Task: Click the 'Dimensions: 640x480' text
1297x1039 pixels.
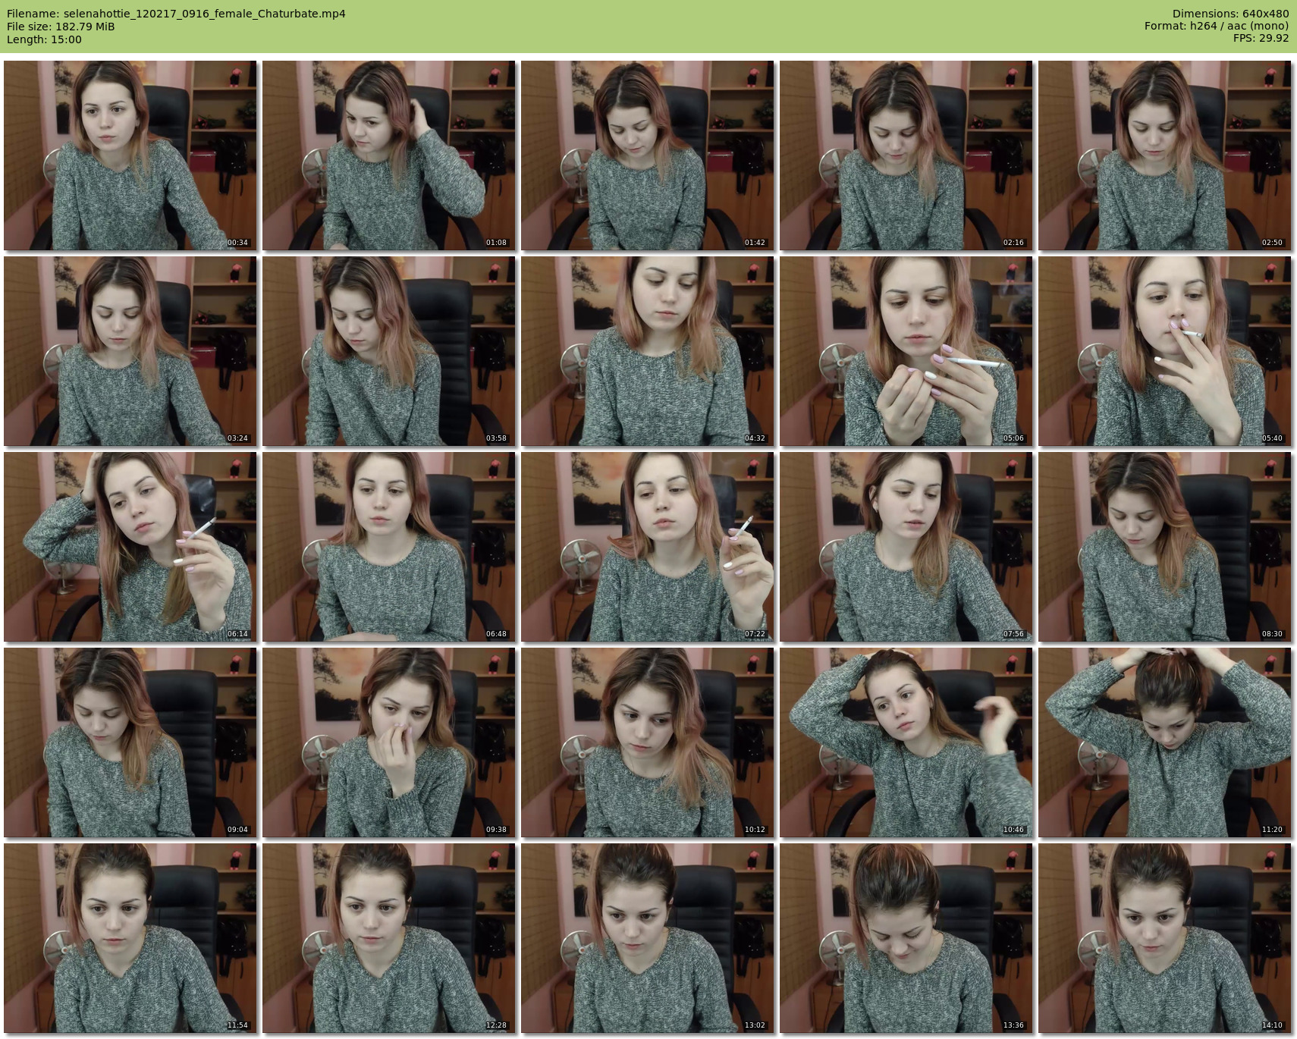Action: point(1230,14)
